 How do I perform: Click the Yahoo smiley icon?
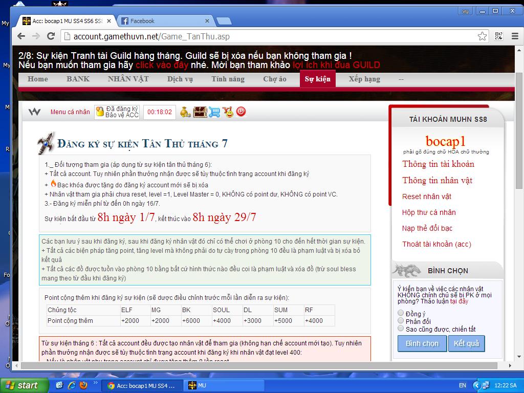point(229,112)
